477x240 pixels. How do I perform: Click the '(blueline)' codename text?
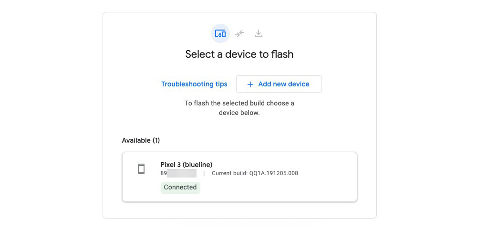(198, 165)
